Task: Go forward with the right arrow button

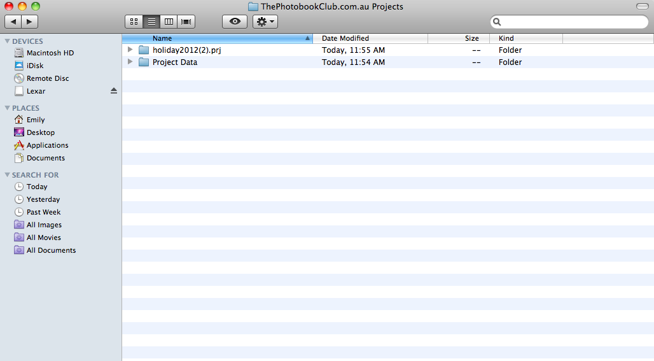Action: (x=30, y=22)
